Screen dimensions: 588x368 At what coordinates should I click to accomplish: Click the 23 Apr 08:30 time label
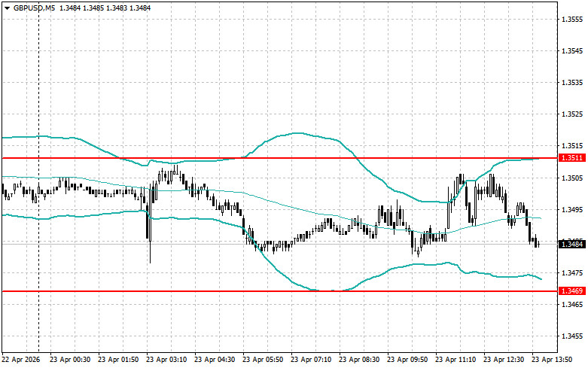(x=359, y=360)
